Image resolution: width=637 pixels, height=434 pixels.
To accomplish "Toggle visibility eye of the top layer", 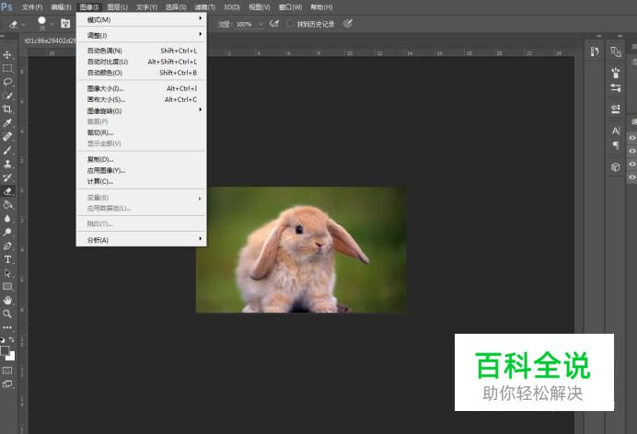I will [631, 138].
